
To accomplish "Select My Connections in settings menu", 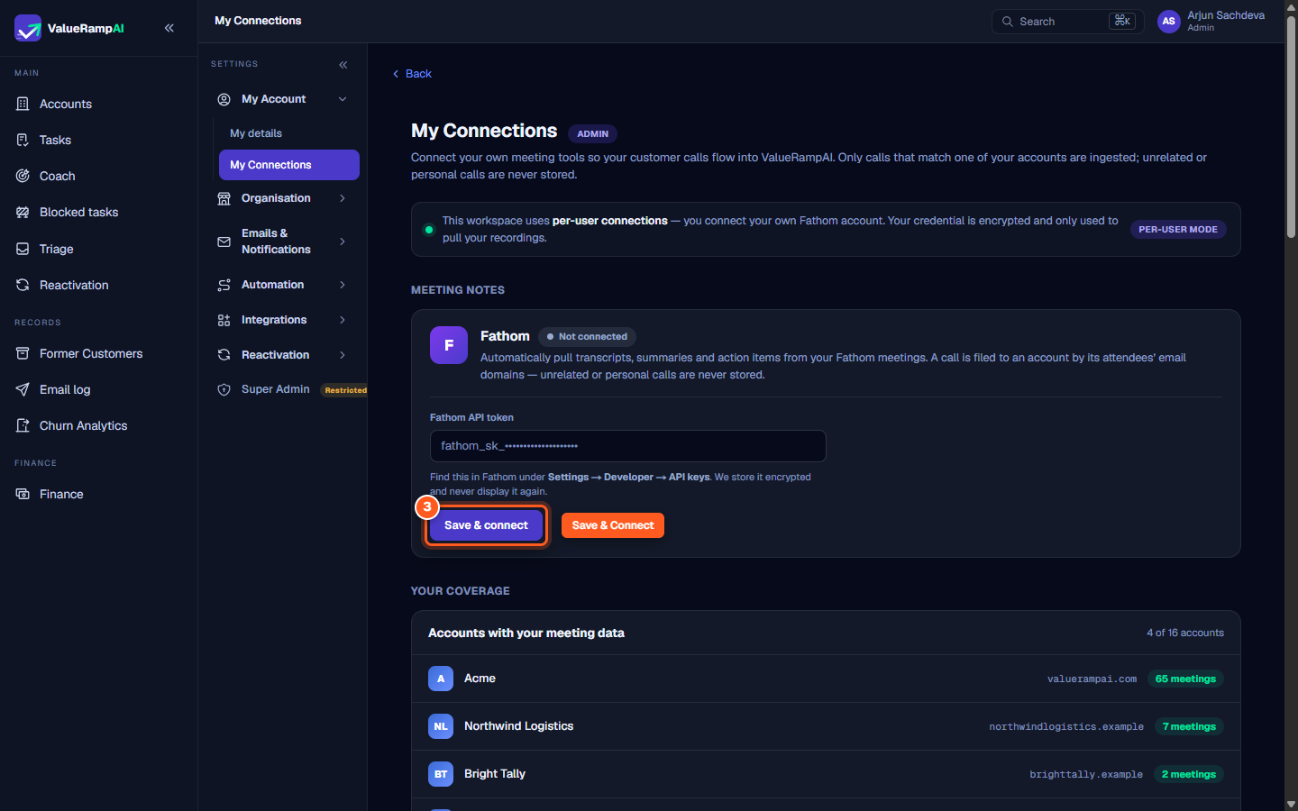I will point(288,165).
